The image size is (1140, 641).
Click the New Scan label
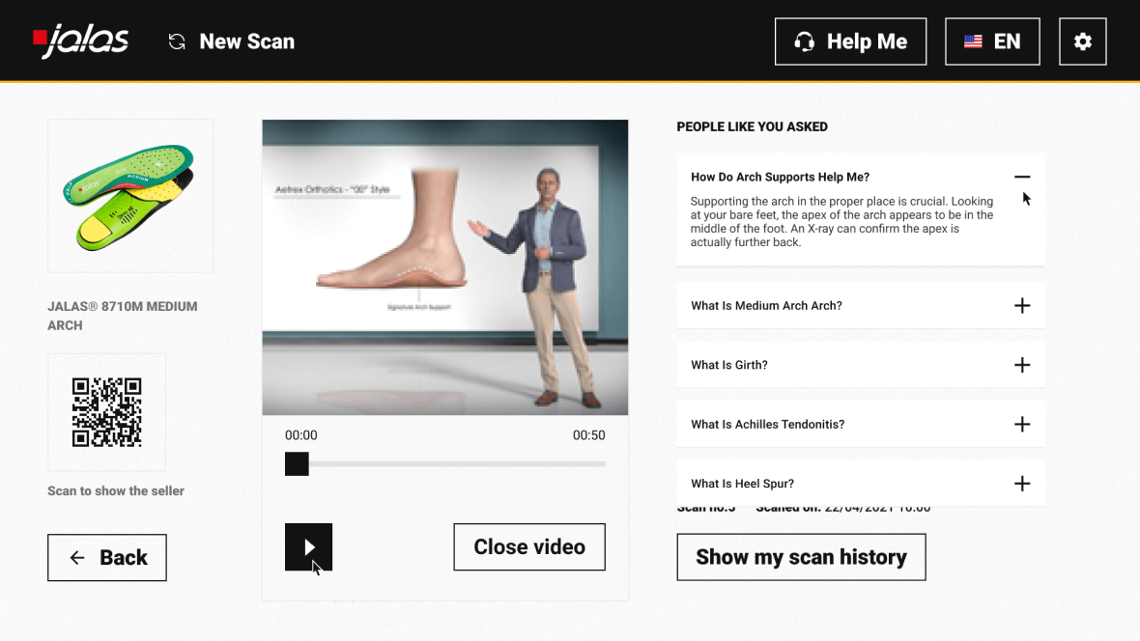tap(246, 42)
